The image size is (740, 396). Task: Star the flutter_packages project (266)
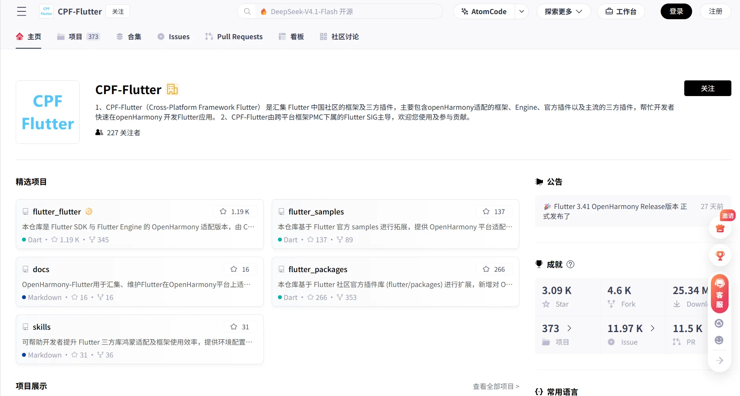tap(494, 269)
